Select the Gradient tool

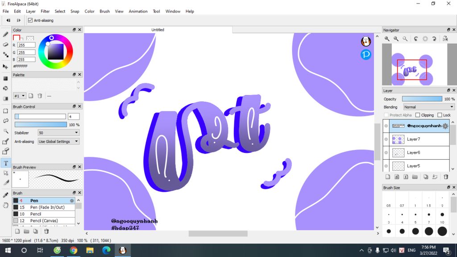pos(5,99)
